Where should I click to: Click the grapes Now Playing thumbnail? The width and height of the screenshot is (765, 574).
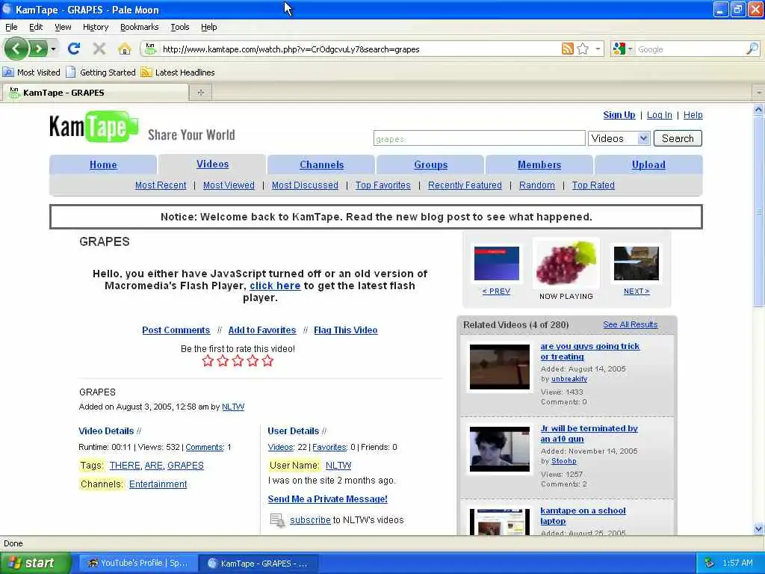(566, 262)
